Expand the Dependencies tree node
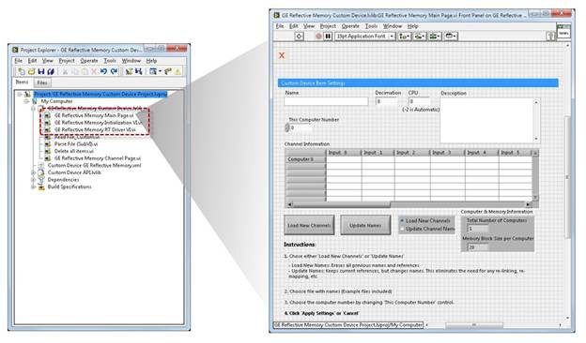Image resolution: width=586 pixels, height=343 pixels. point(33,180)
